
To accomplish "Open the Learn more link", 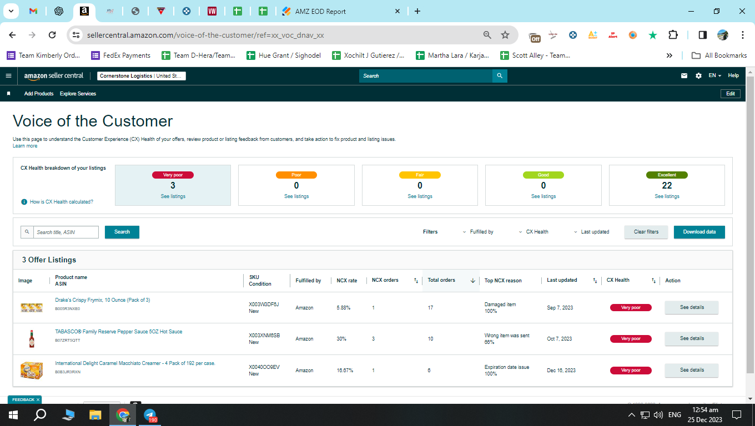I will 25,146.
